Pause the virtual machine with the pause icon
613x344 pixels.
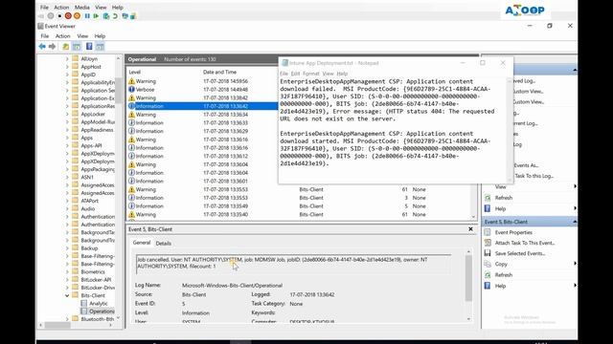(87, 16)
